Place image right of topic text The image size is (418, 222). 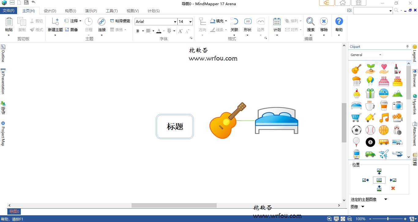pos(393,180)
